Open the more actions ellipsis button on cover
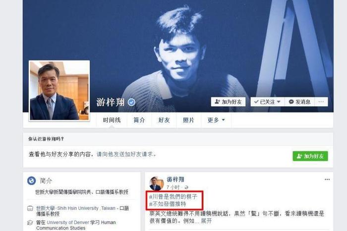 (321, 102)
